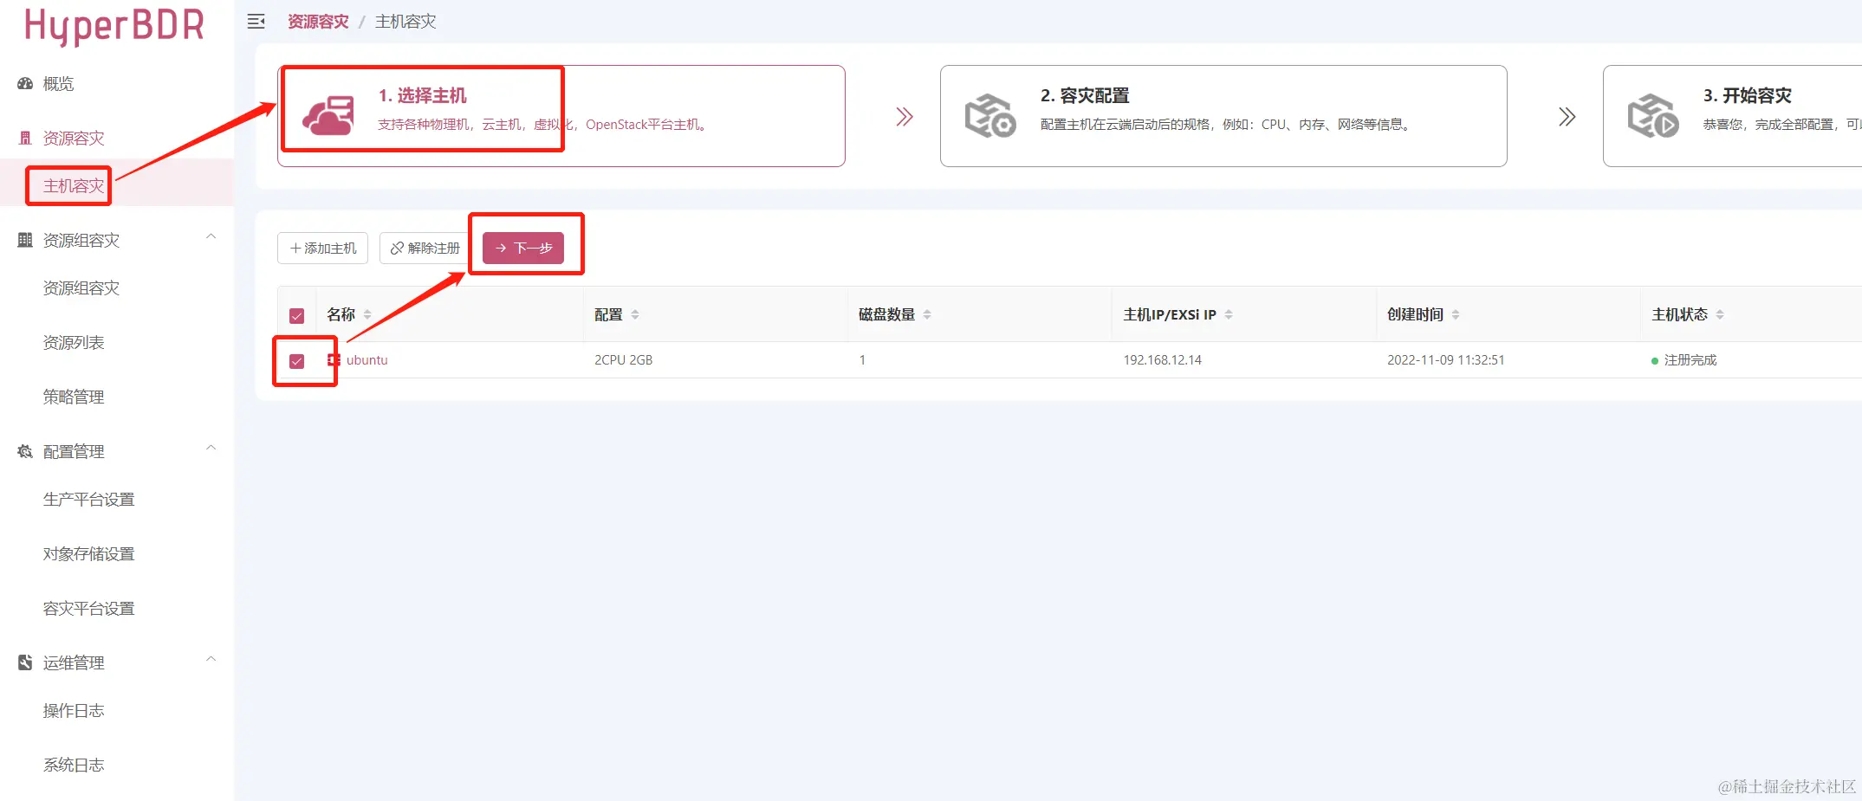Open the ubuntu host link
1862x801 pixels.
tap(367, 360)
